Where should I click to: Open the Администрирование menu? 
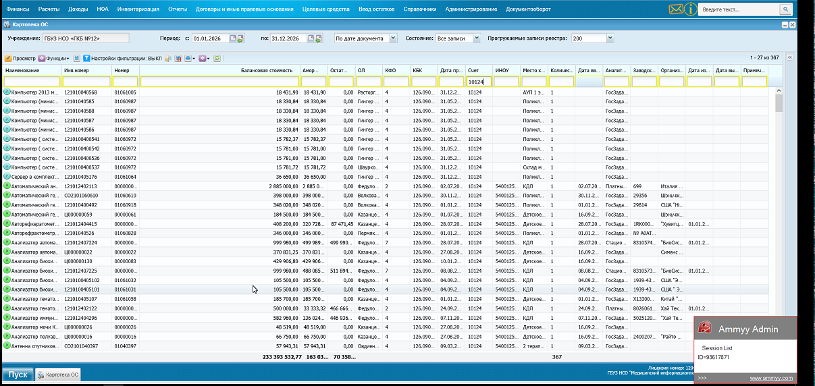(471, 9)
